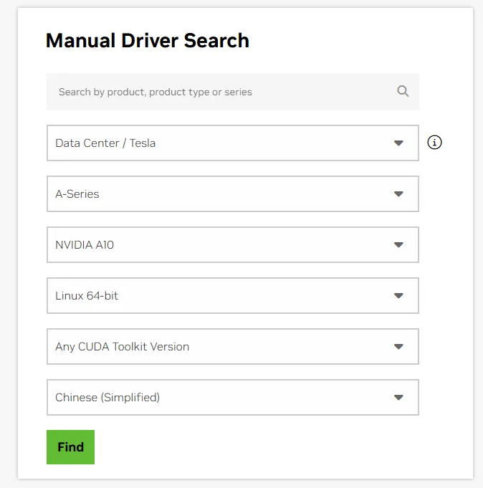Focus the product search input field

point(233,92)
